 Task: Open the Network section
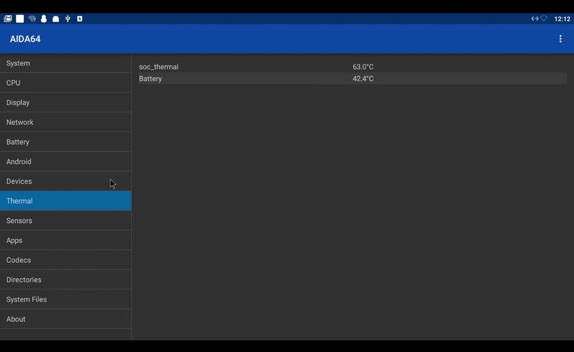point(65,122)
